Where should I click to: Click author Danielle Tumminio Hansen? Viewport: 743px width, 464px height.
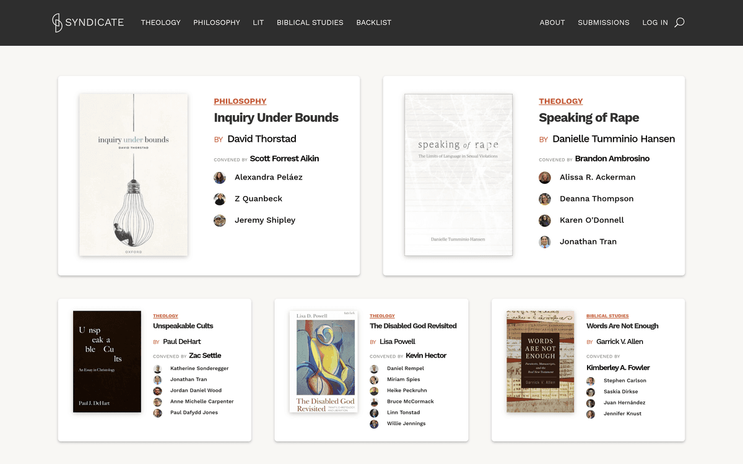[614, 139]
